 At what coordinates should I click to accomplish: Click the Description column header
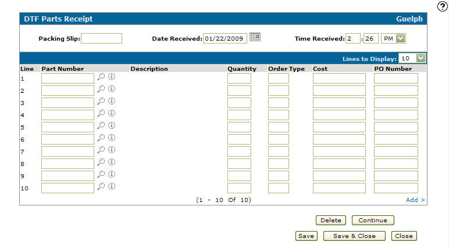149,68
